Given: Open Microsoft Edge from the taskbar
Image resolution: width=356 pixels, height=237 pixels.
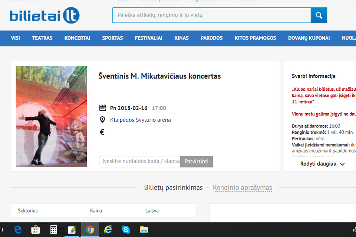Looking at the screenshot, I should (17, 230).
